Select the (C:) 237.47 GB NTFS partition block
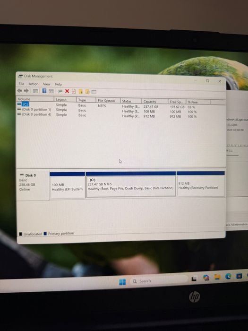Viewport: 248px width, 331px height. [131, 184]
